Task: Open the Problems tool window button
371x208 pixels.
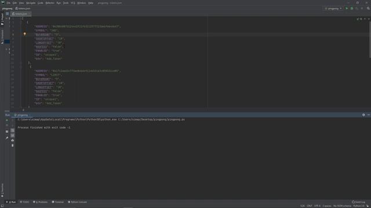Action: click(41, 202)
